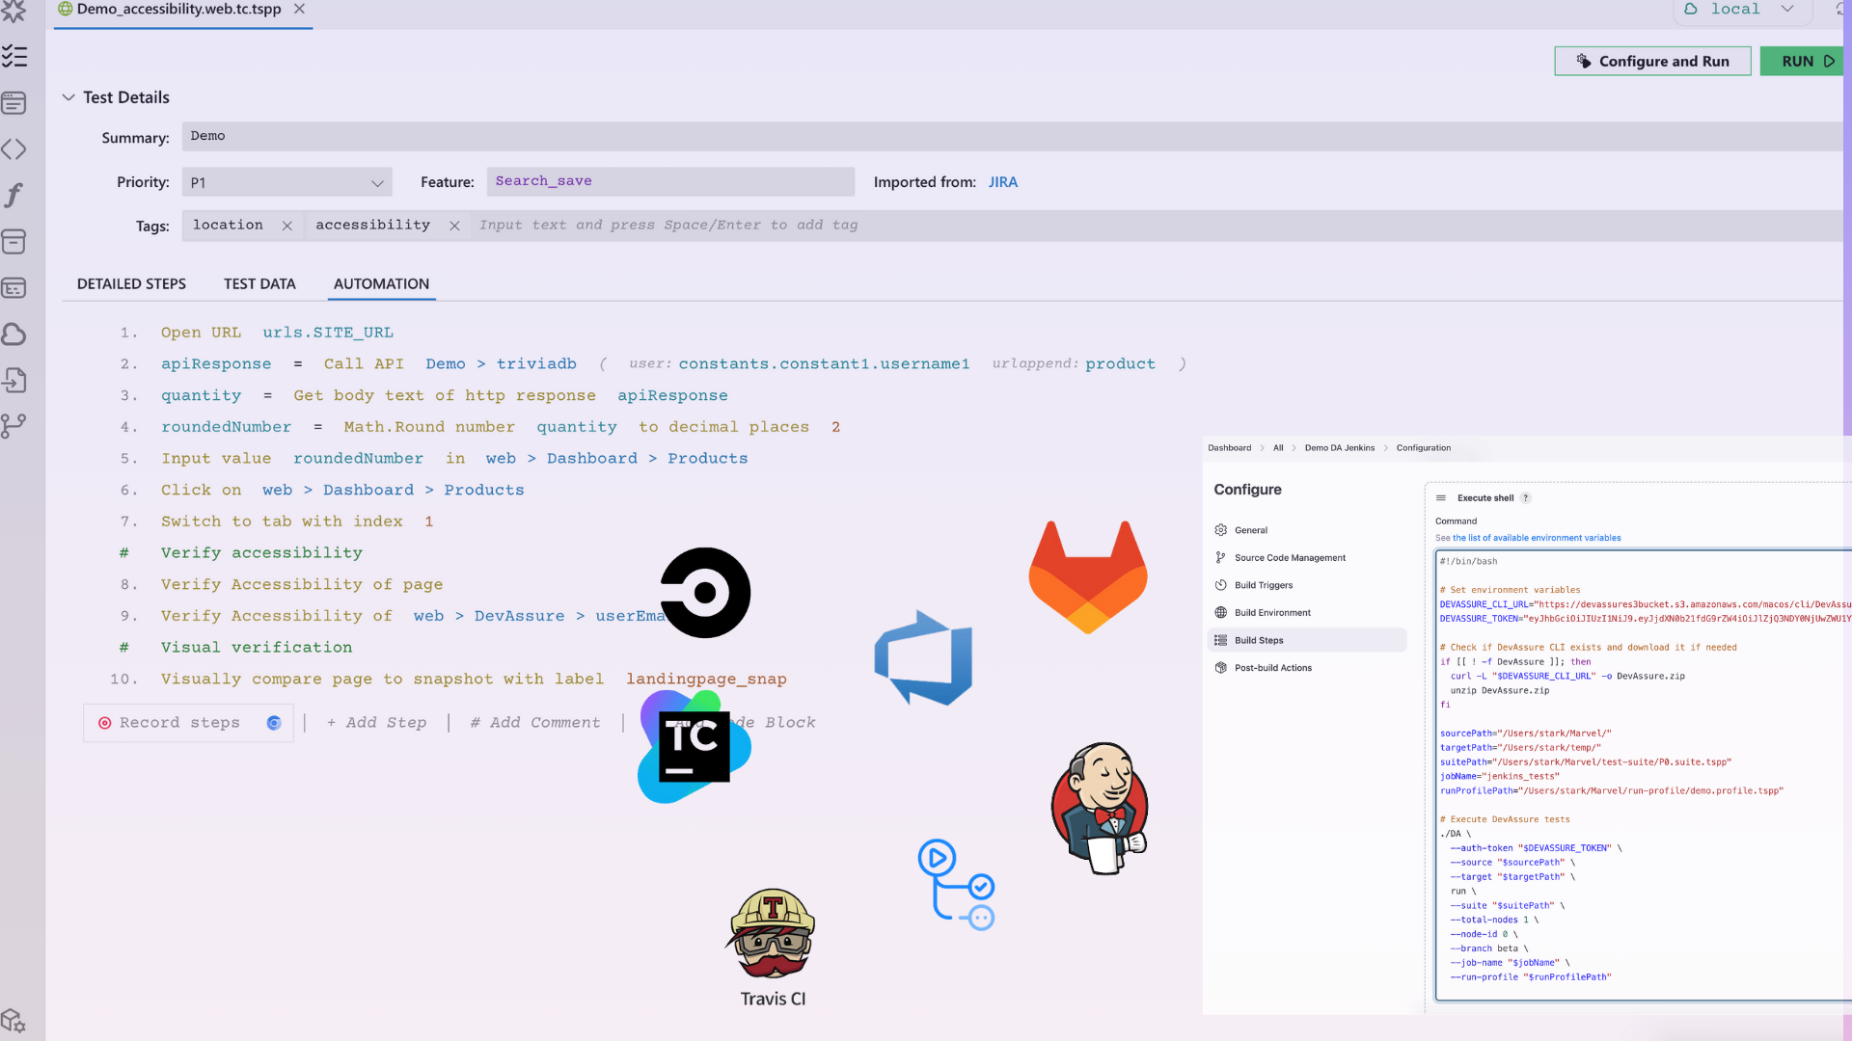Select step 3 Get body text of http response
1852x1041 pixels.
(444, 396)
